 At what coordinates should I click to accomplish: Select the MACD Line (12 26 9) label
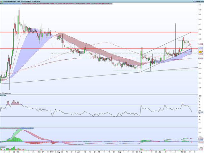coord(26,128)
